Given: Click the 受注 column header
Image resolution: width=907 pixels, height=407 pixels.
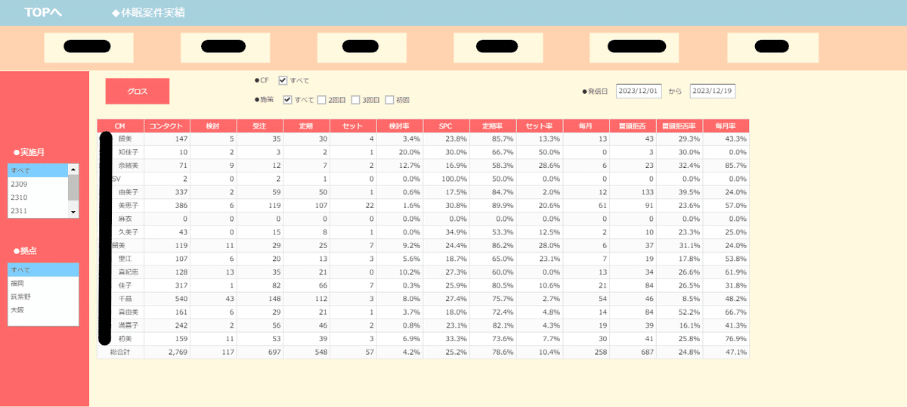Looking at the screenshot, I should (259, 126).
